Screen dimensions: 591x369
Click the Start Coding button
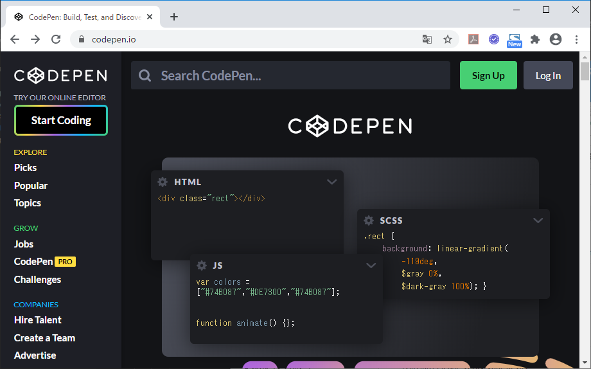[x=61, y=120]
